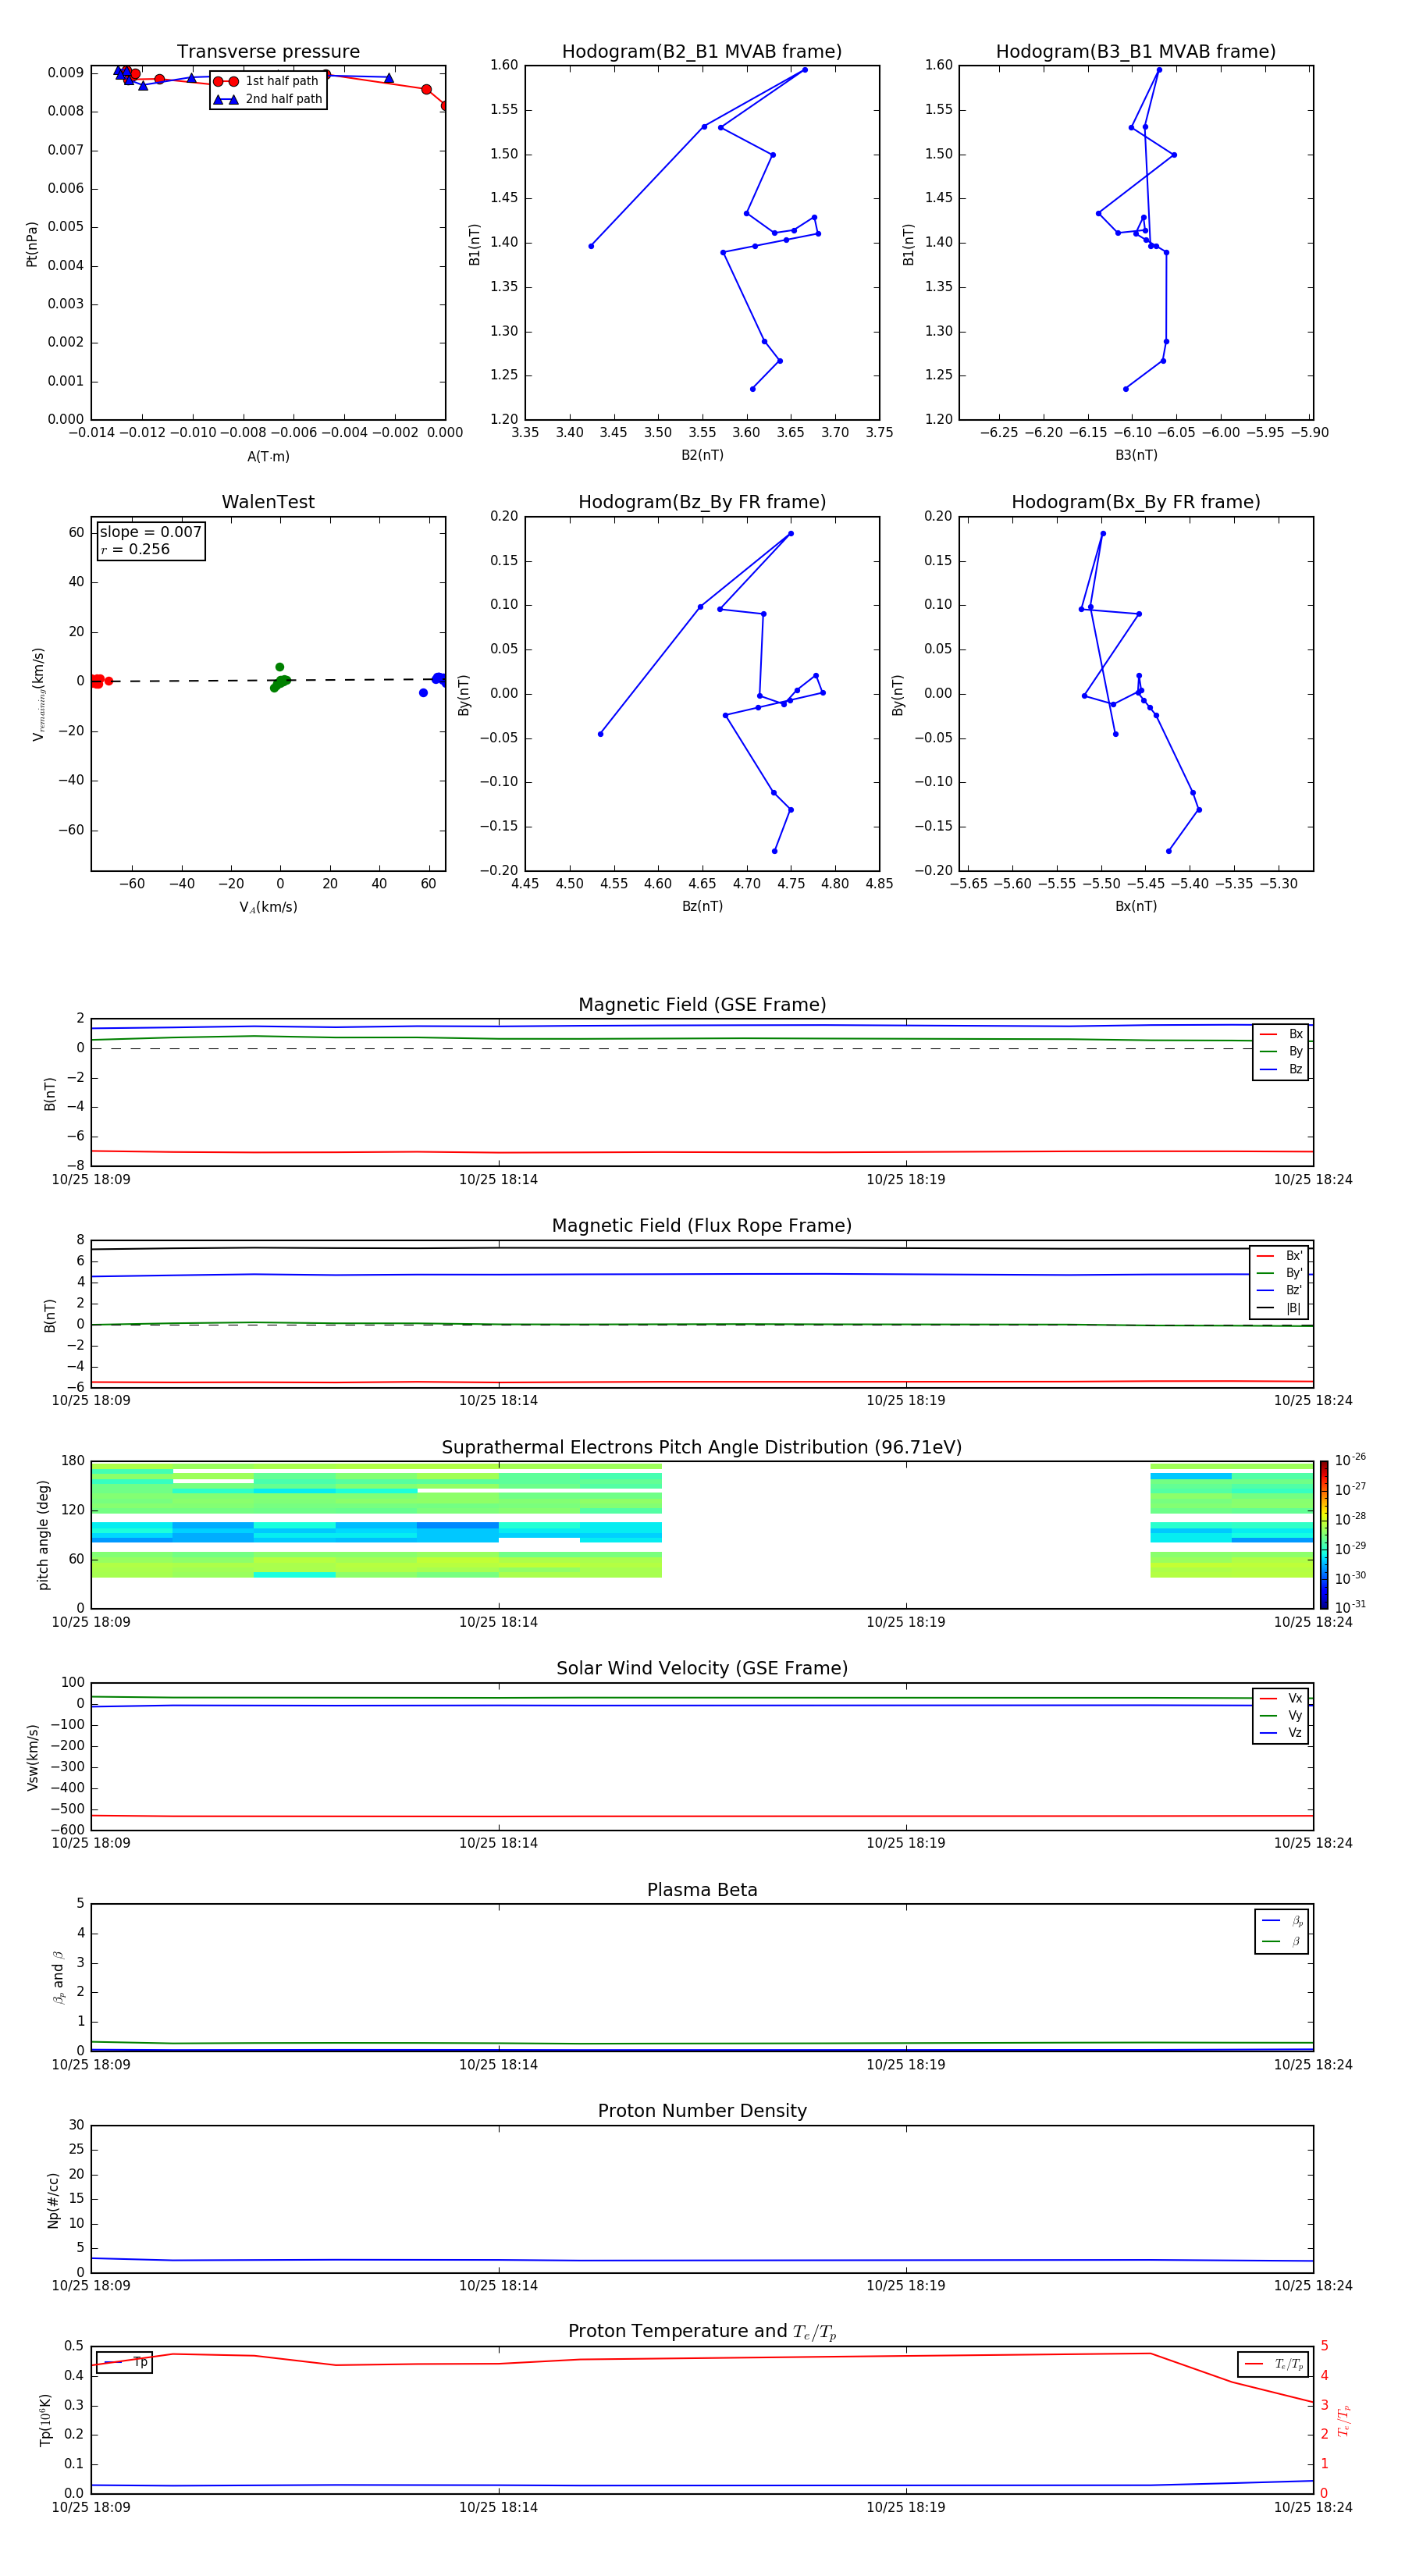Click the |B| legend entry in Flux Rope plot
This screenshot has height=2576, width=1405.
pyautogui.click(x=1280, y=1308)
